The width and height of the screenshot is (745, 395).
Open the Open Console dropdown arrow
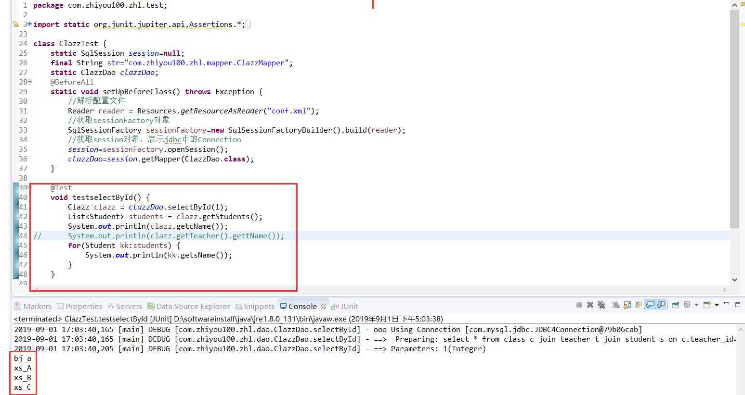(x=717, y=305)
